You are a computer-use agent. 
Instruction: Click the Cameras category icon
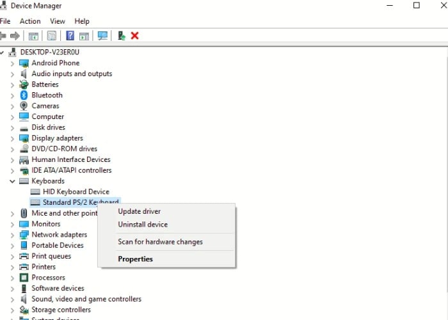[x=24, y=106]
